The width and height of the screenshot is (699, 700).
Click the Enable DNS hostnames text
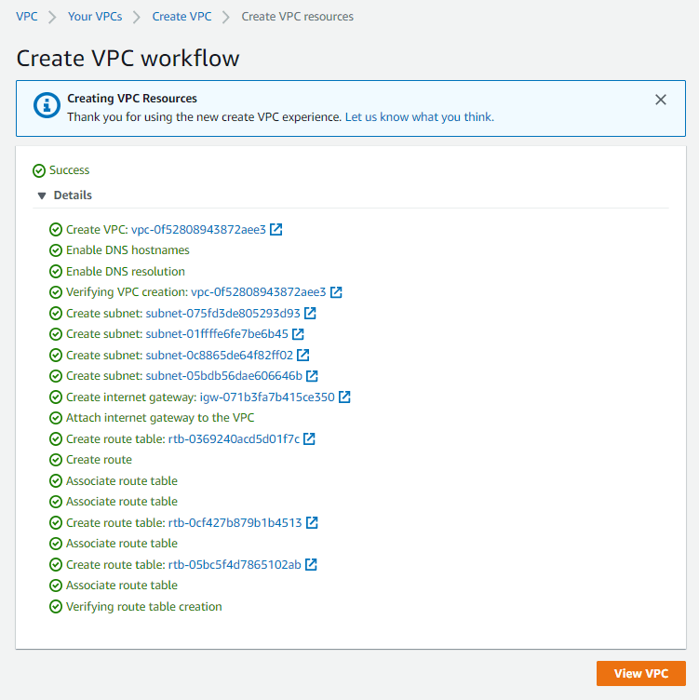click(128, 250)
